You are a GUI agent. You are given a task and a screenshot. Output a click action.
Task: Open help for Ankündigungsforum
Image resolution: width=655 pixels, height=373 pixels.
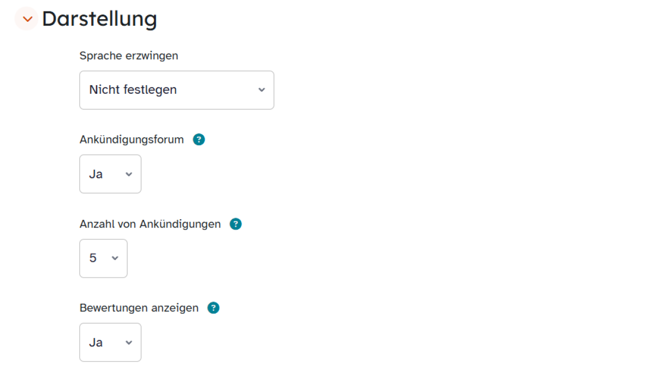(x=199, y=140)
